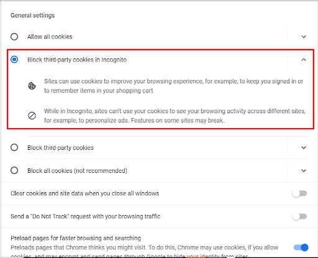Screen dimensions: 318x258
Task: Expand the Block all cookies details chevron
Action: (x=304, y=170)
